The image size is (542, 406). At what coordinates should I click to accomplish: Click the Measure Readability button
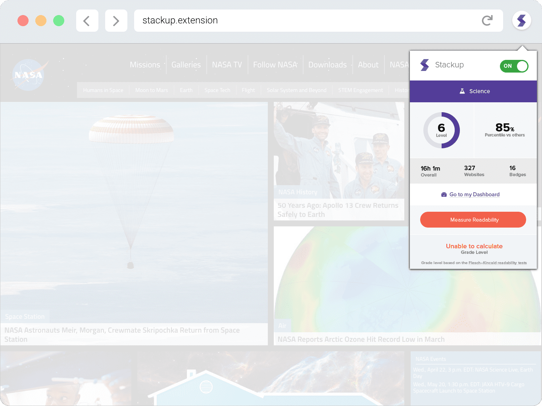473,220
